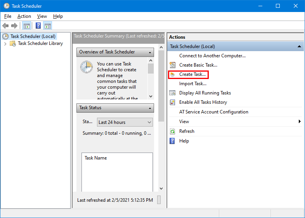Close the Task Scheduler window

295,6
